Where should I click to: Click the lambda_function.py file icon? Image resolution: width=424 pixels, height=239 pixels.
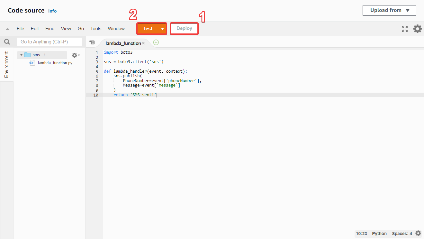click(x=32, y=63)
